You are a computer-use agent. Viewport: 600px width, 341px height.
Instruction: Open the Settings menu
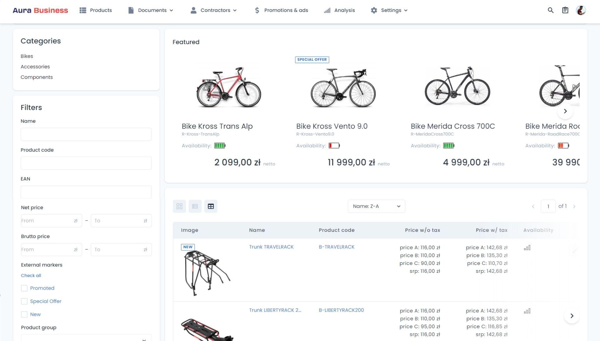click(389, 10)
